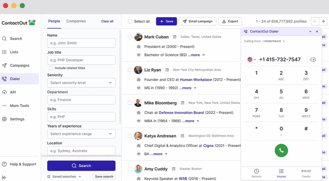Click the Clear all link
329x181 pixels.
click(107, 21)
